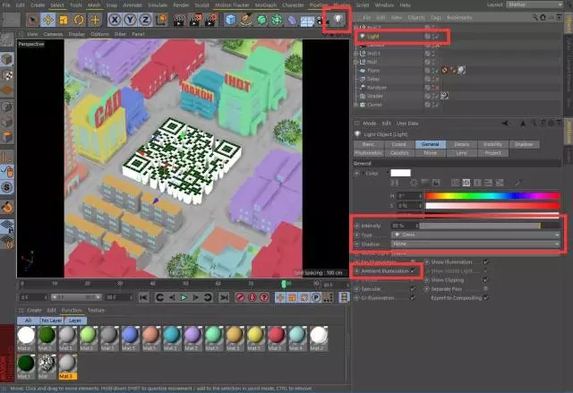Click the Project tab in light attributes
This screenshot has height=393, width=573.
[x=493, y=152]
